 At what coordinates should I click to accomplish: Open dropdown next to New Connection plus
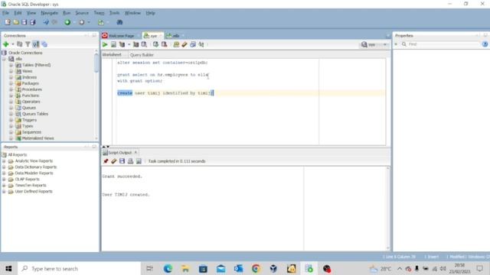pos(12,44)
